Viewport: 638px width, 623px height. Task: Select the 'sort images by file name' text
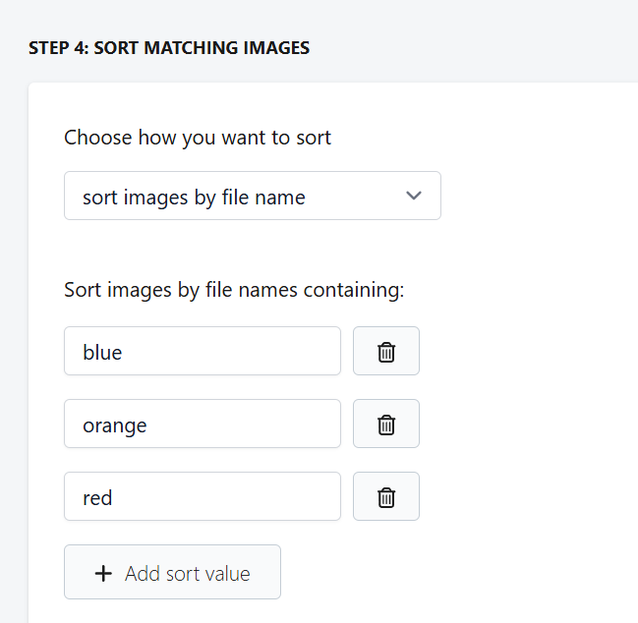click(x=194, y=198)
